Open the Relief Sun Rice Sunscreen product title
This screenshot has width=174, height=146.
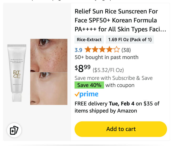(x=120, y=20)
